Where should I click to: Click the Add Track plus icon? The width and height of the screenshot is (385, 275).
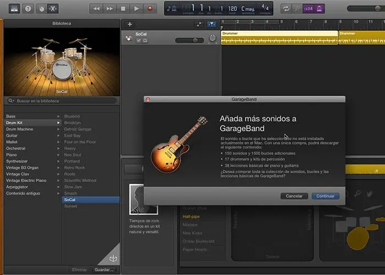click(129, 24)
